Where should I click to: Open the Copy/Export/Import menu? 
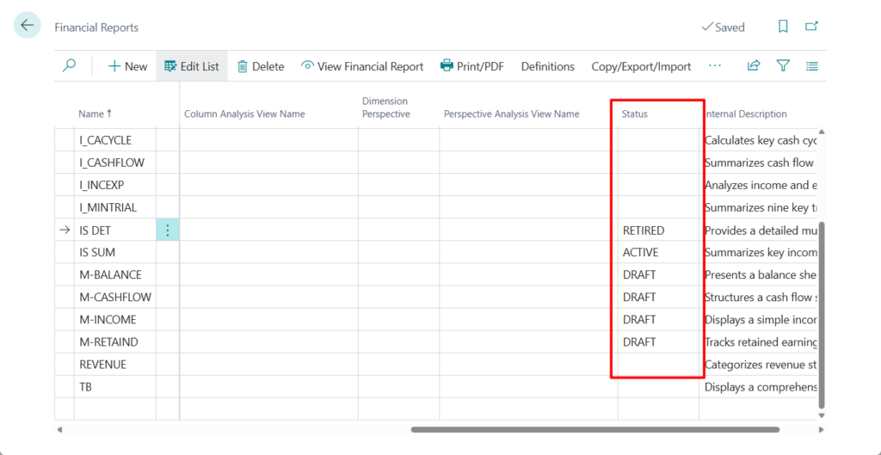click(x=641, y=66)
